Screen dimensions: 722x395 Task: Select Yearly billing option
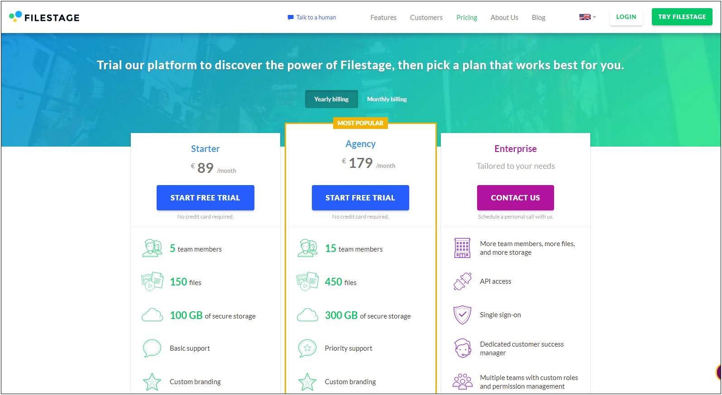click(x=331, y=99)
